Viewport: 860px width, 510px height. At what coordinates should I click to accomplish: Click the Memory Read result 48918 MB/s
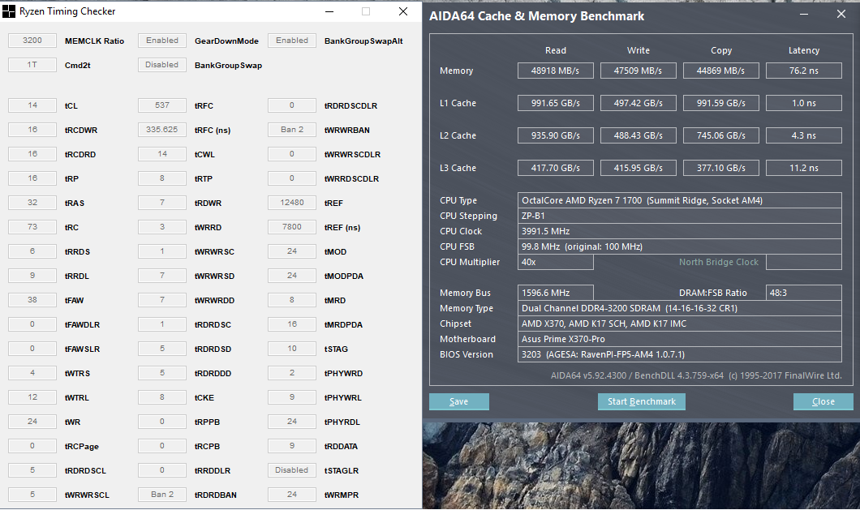(x=556, y=71)
